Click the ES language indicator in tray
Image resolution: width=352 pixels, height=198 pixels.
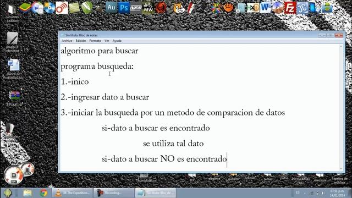click(298, 193)
